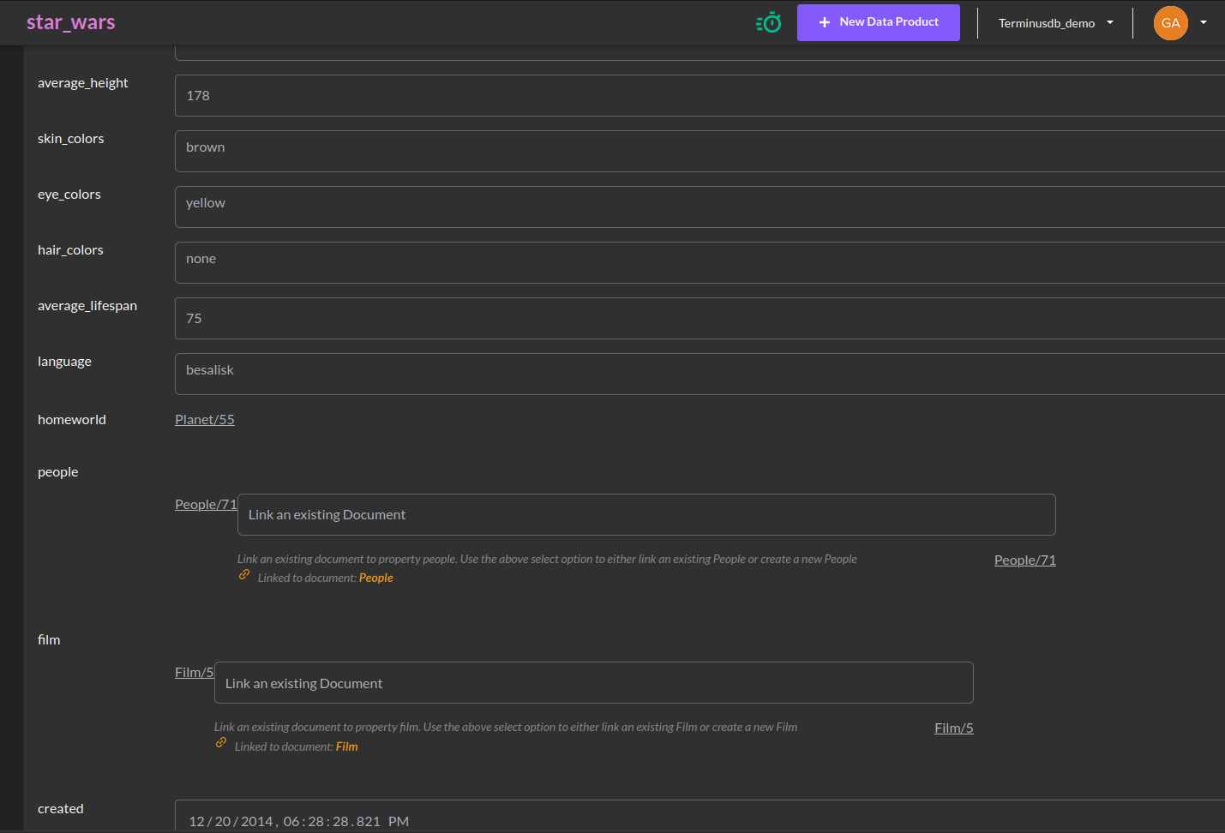
Task: Open the GA account avatar
Action: point(1170,23)
